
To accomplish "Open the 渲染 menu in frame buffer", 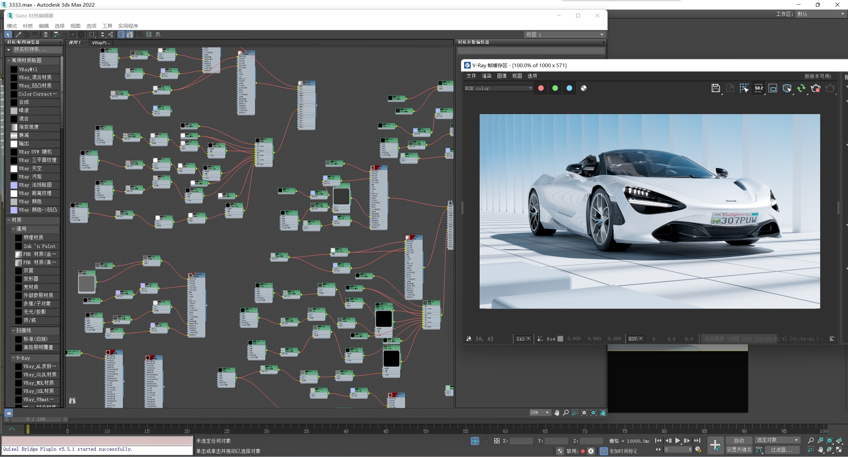I will [486, 76].
